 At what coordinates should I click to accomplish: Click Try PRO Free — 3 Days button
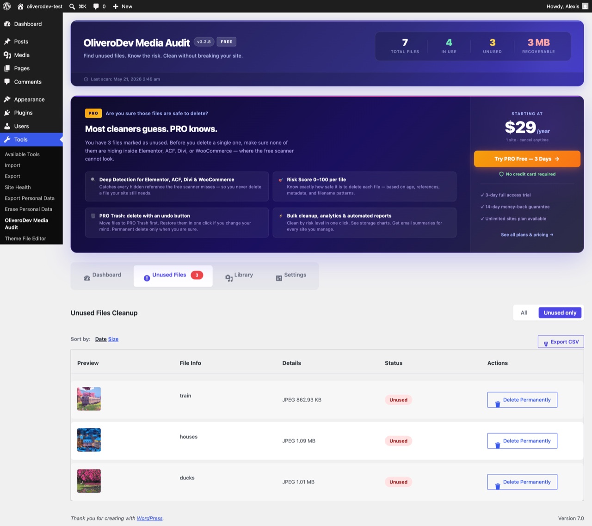tap(527, 159)
